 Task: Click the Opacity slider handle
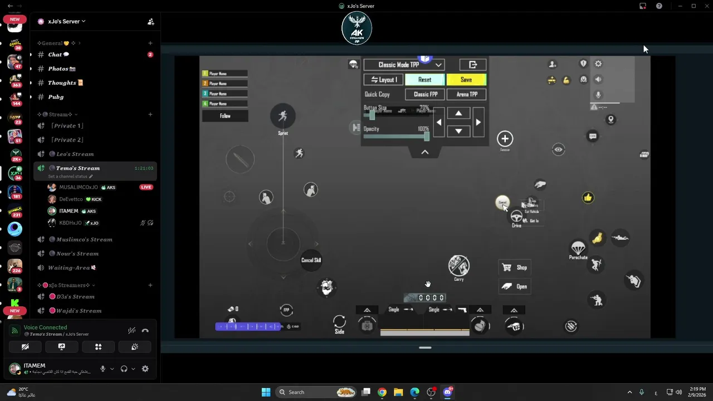(x=426, y=136)
